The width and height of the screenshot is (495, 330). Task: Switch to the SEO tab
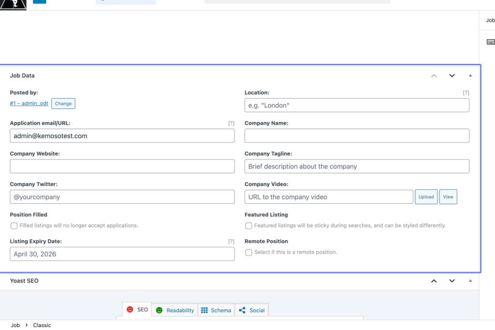137,310
